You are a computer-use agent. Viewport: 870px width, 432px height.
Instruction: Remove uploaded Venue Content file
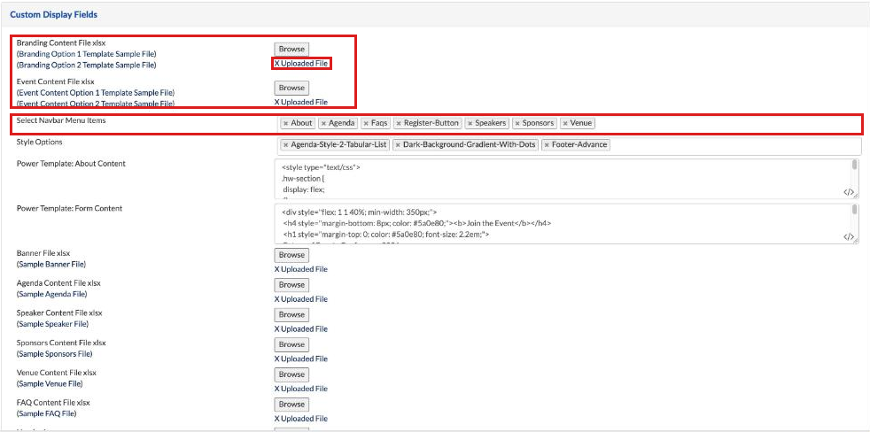pos(277,390)
